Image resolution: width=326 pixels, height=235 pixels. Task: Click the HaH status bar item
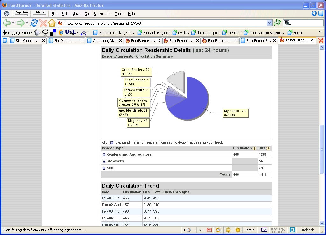tap(201, 230)
